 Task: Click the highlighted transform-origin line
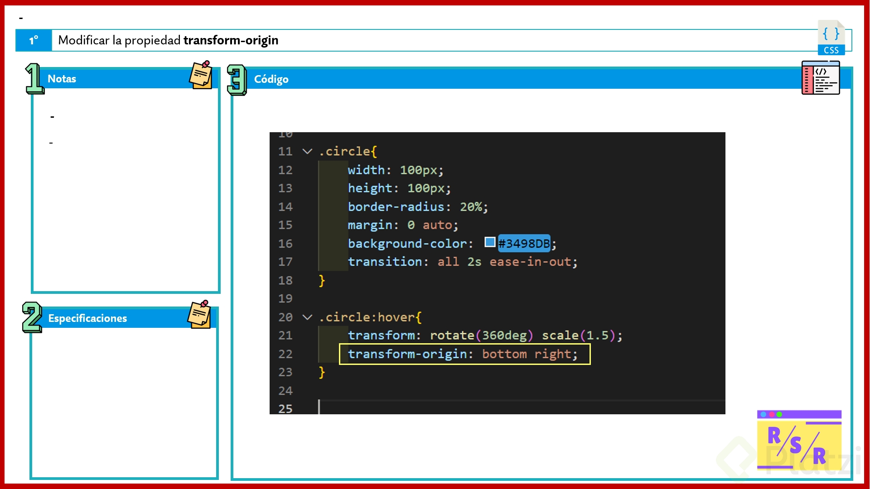464,354
